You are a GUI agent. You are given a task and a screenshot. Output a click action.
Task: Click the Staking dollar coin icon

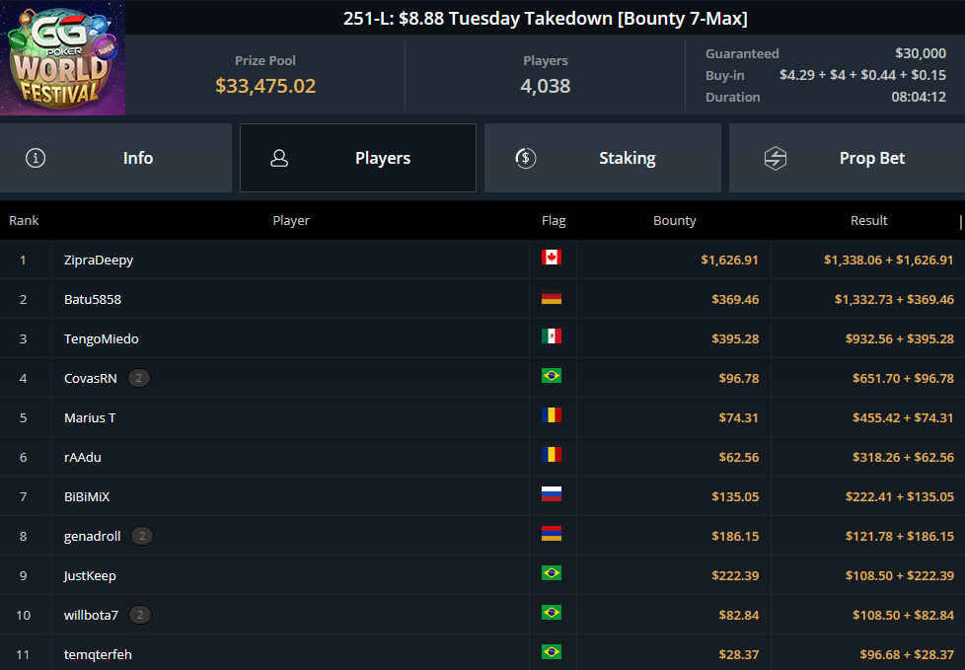pos(526,158)
